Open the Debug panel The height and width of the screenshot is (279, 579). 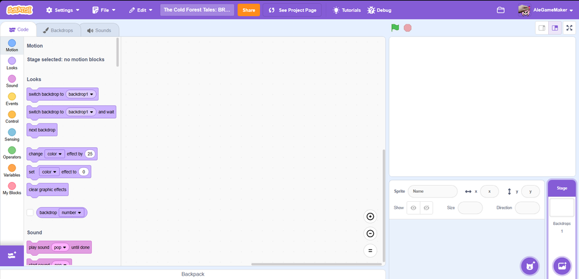[x=379, y=10]
